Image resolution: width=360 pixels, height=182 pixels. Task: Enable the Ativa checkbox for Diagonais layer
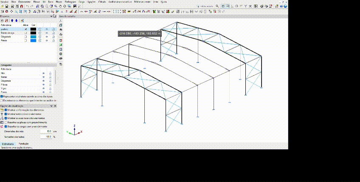click(x=25, y=37)
